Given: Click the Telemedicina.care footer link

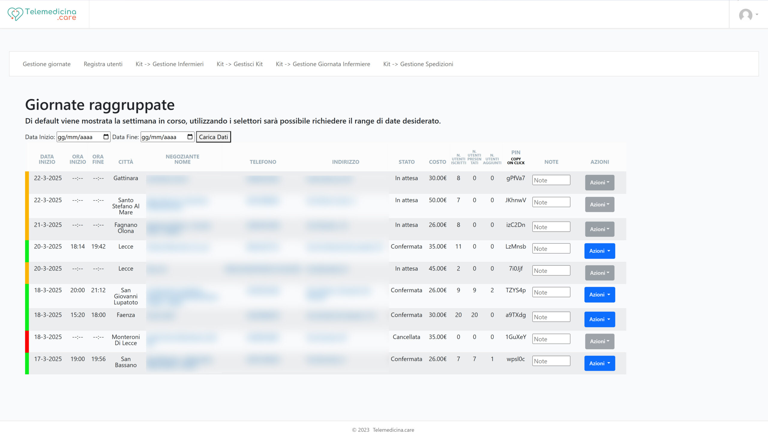Looking at the screenshot, I should coord(393,430).
